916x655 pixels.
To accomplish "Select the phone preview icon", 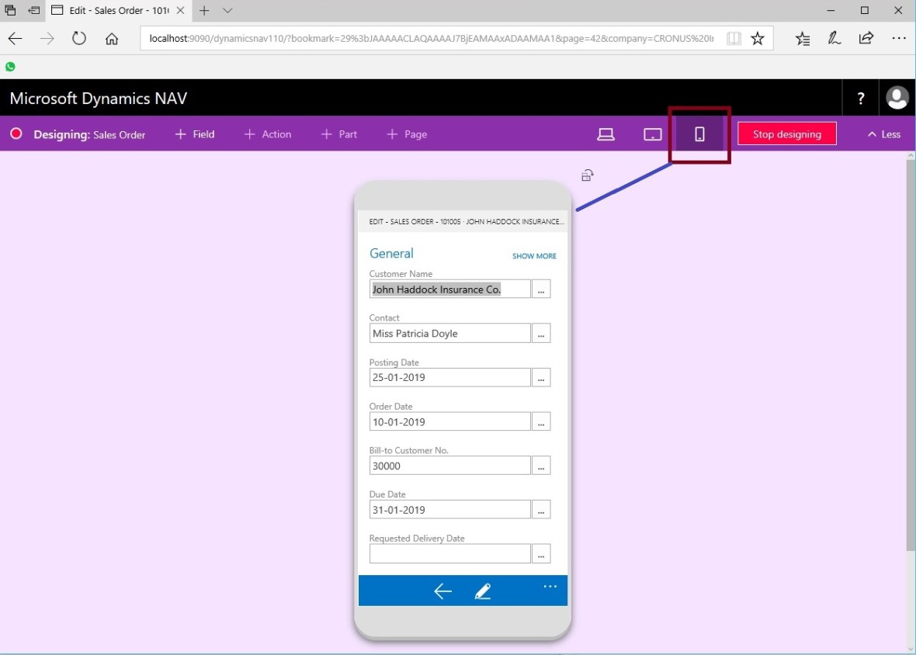I will point(699,134).
